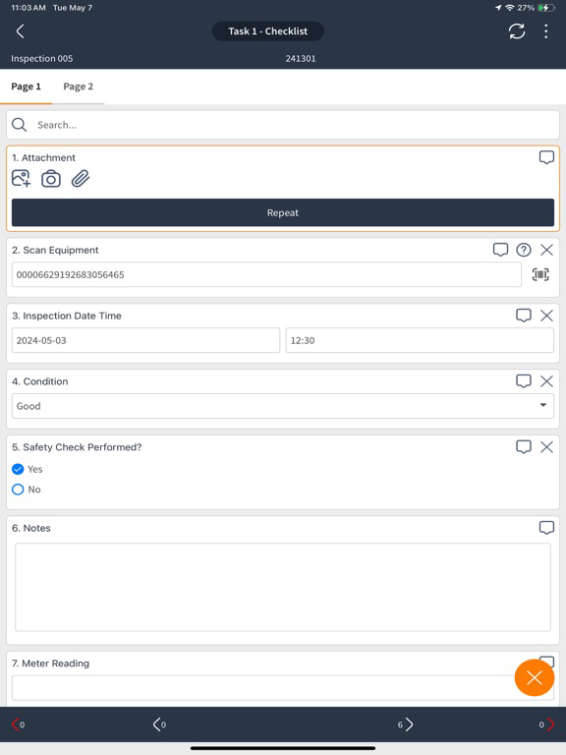Select Yes for Safety Check Performed
Screen dimensions: 566x755
pos(18,469)
